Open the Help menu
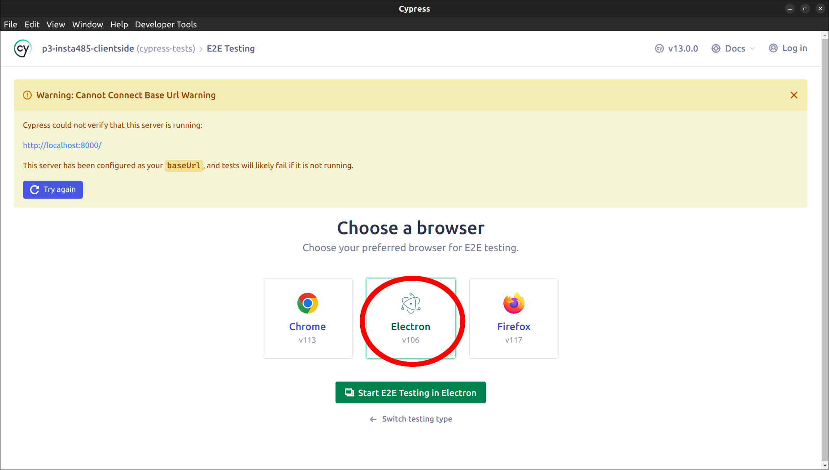Screen dimensions: 829x470 click(119, 24)
